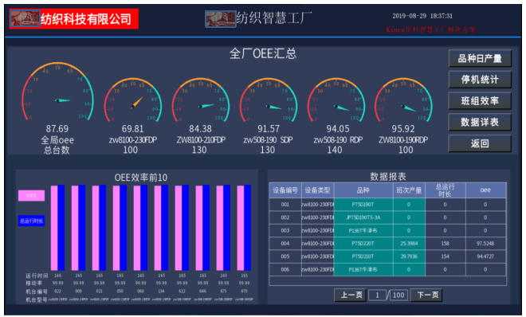This screenshot has height=317, width=526.
Task: Open the 数据详表 detailed data table
Action: point(480,123)
